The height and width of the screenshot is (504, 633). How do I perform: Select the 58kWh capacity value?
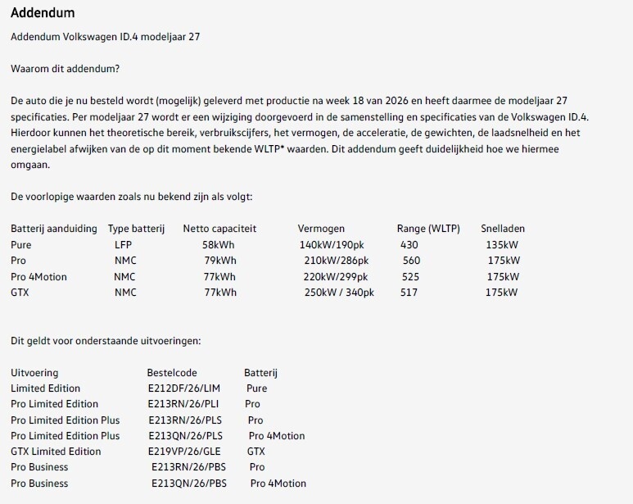tap(219, 245)
